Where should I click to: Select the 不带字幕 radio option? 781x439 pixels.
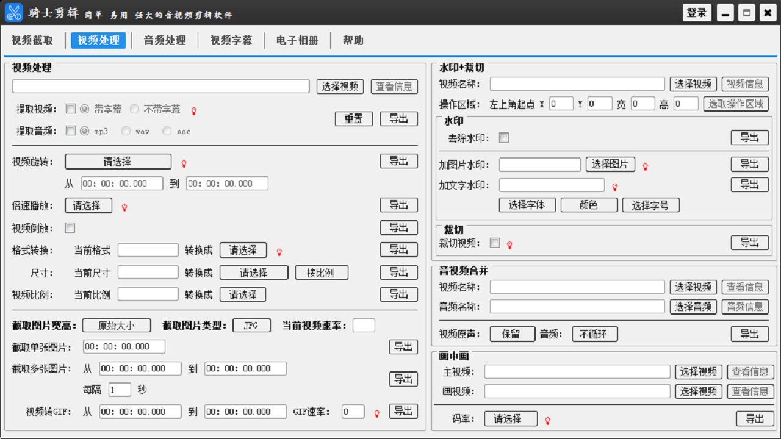point(134,110)
